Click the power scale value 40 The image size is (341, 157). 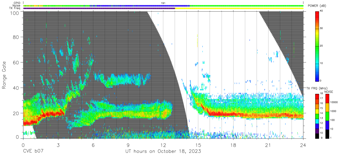coord(322,11)
